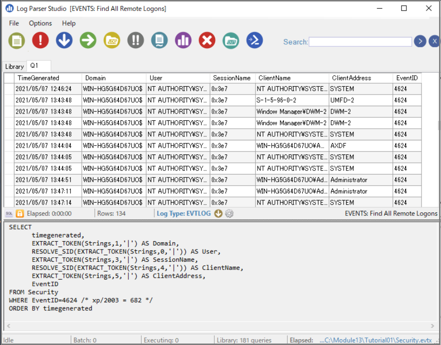Click the gear icon next to Log Type

click(229, 213)
